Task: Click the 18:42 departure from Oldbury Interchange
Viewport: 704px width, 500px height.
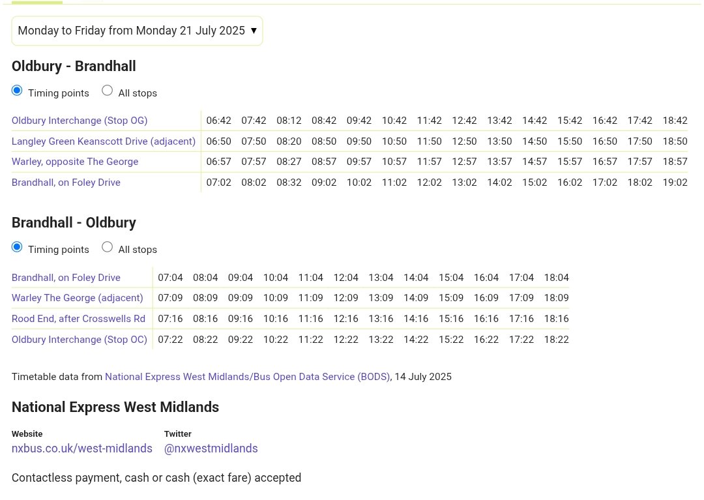Action: pos(675,121)
